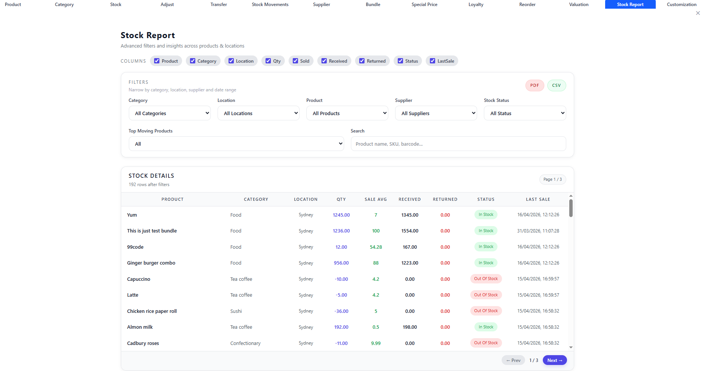
Task: Open the Valuation tab
Action: click(x=579, y=5)
